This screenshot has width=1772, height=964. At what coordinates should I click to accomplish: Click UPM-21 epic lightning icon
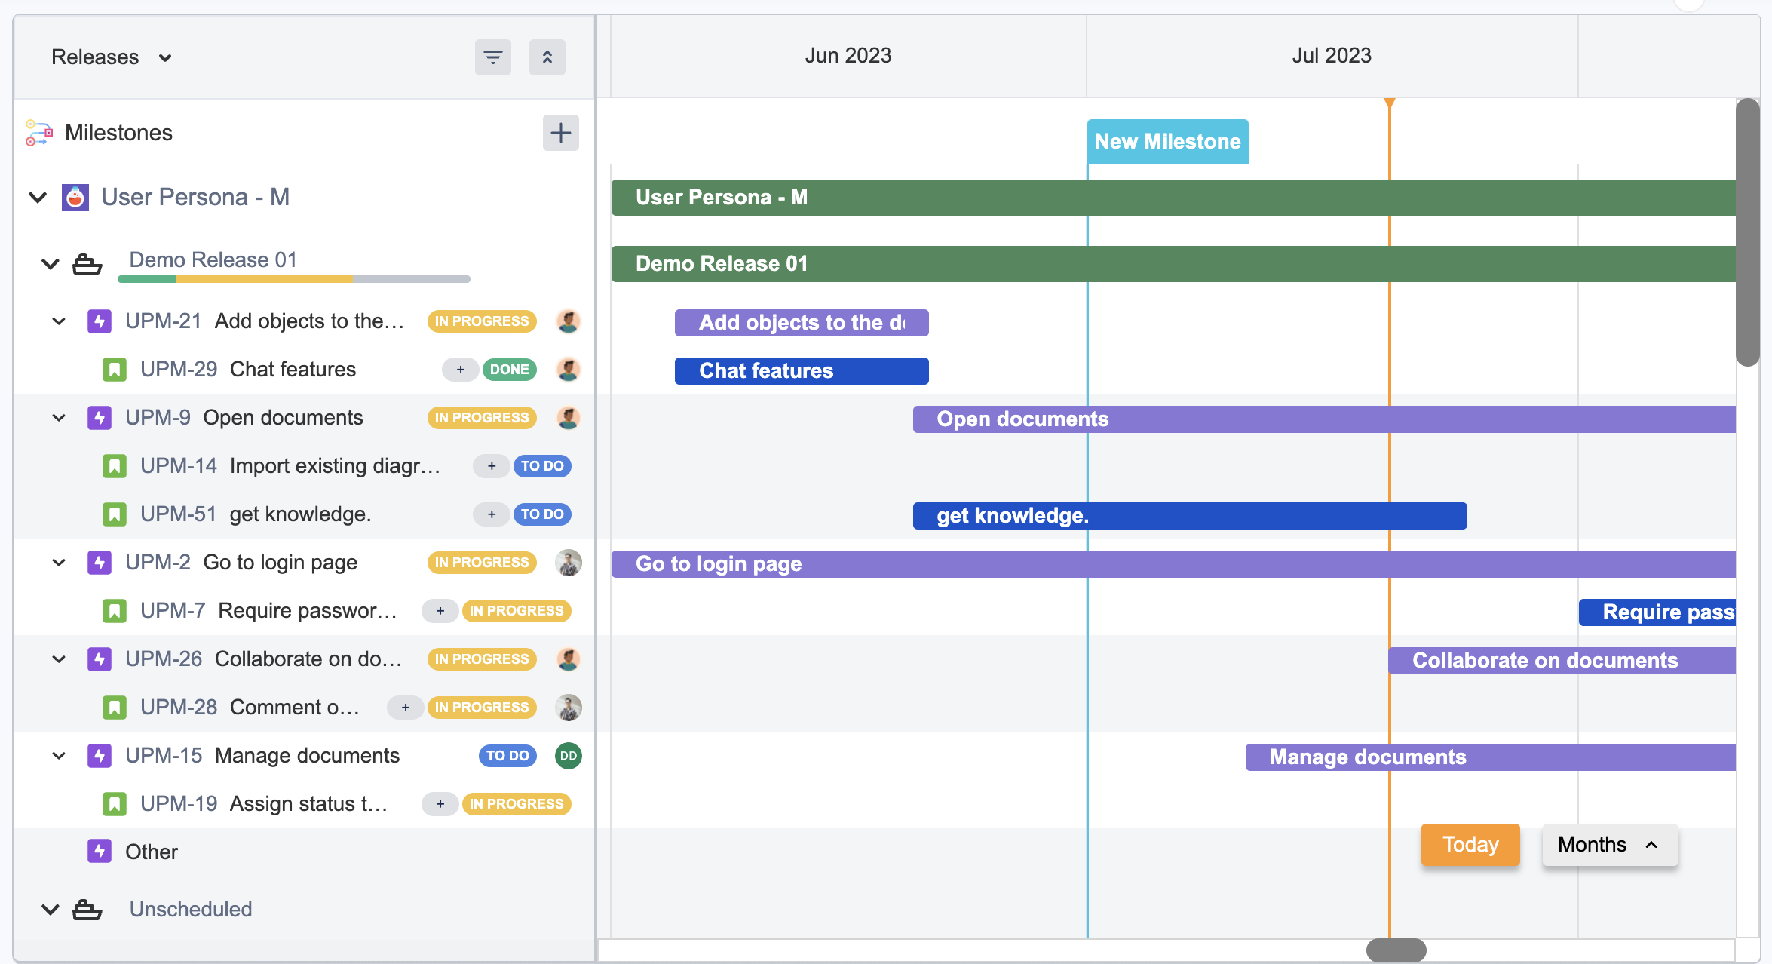tap(100, 321)
